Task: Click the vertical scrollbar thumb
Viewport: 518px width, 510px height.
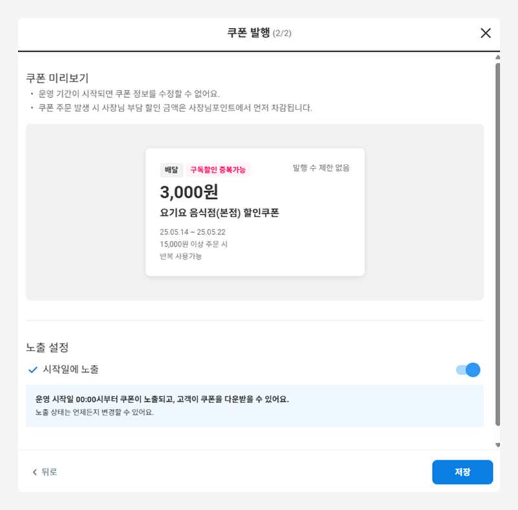Action: pos(497,244)
